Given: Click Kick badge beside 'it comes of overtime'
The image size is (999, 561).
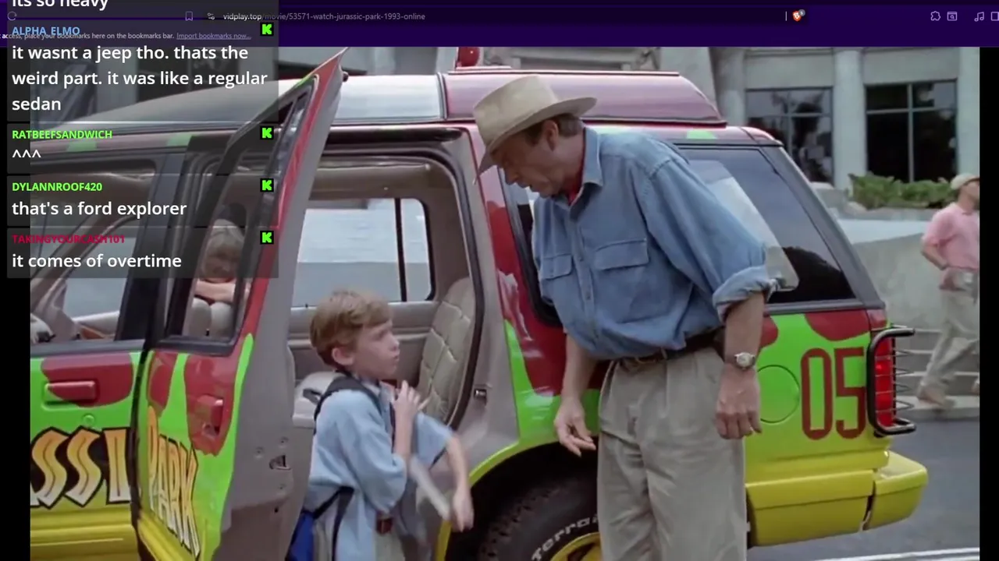Looking at the screenshot, I should click(x=267, y=238).
